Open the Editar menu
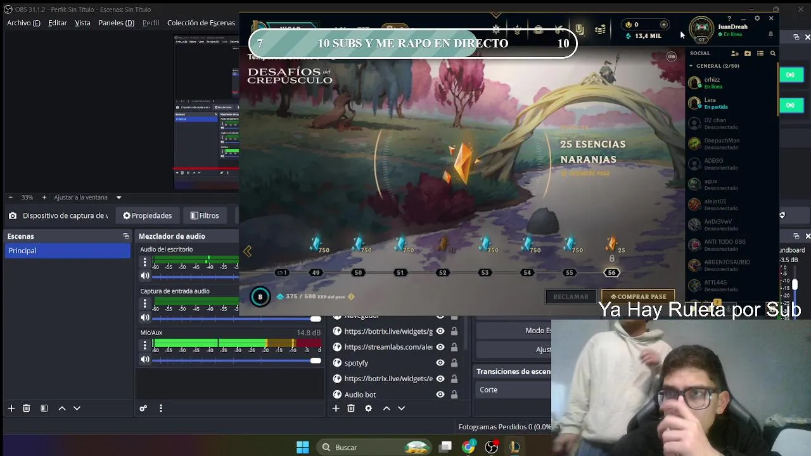 [x=58, y=23]
